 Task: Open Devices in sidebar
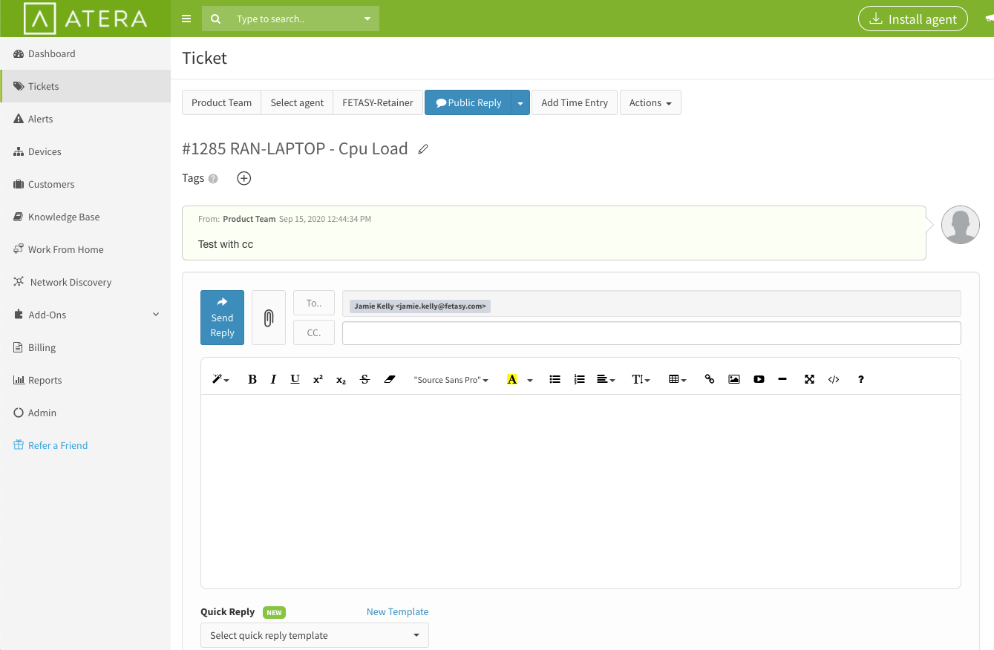click(x=85, y=151)
